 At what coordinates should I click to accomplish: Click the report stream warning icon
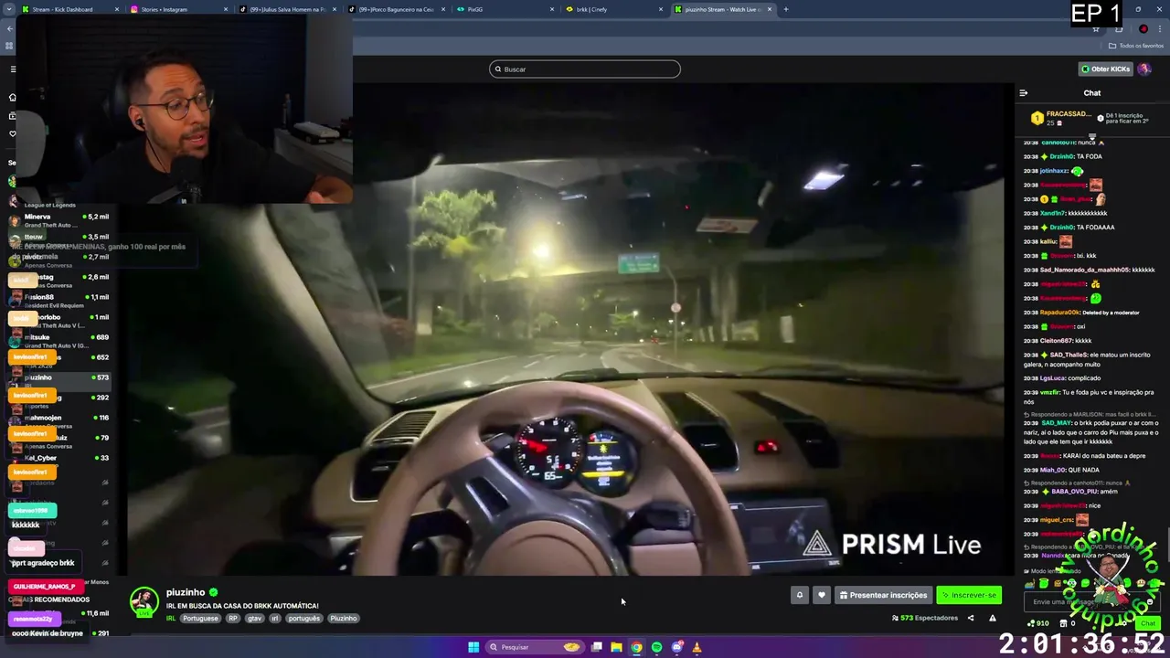click(993, 618)
